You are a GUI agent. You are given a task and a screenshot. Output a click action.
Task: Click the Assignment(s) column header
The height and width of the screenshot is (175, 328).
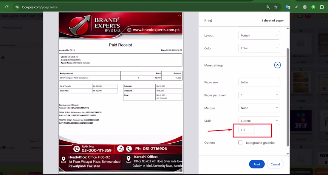click(66, 73)
